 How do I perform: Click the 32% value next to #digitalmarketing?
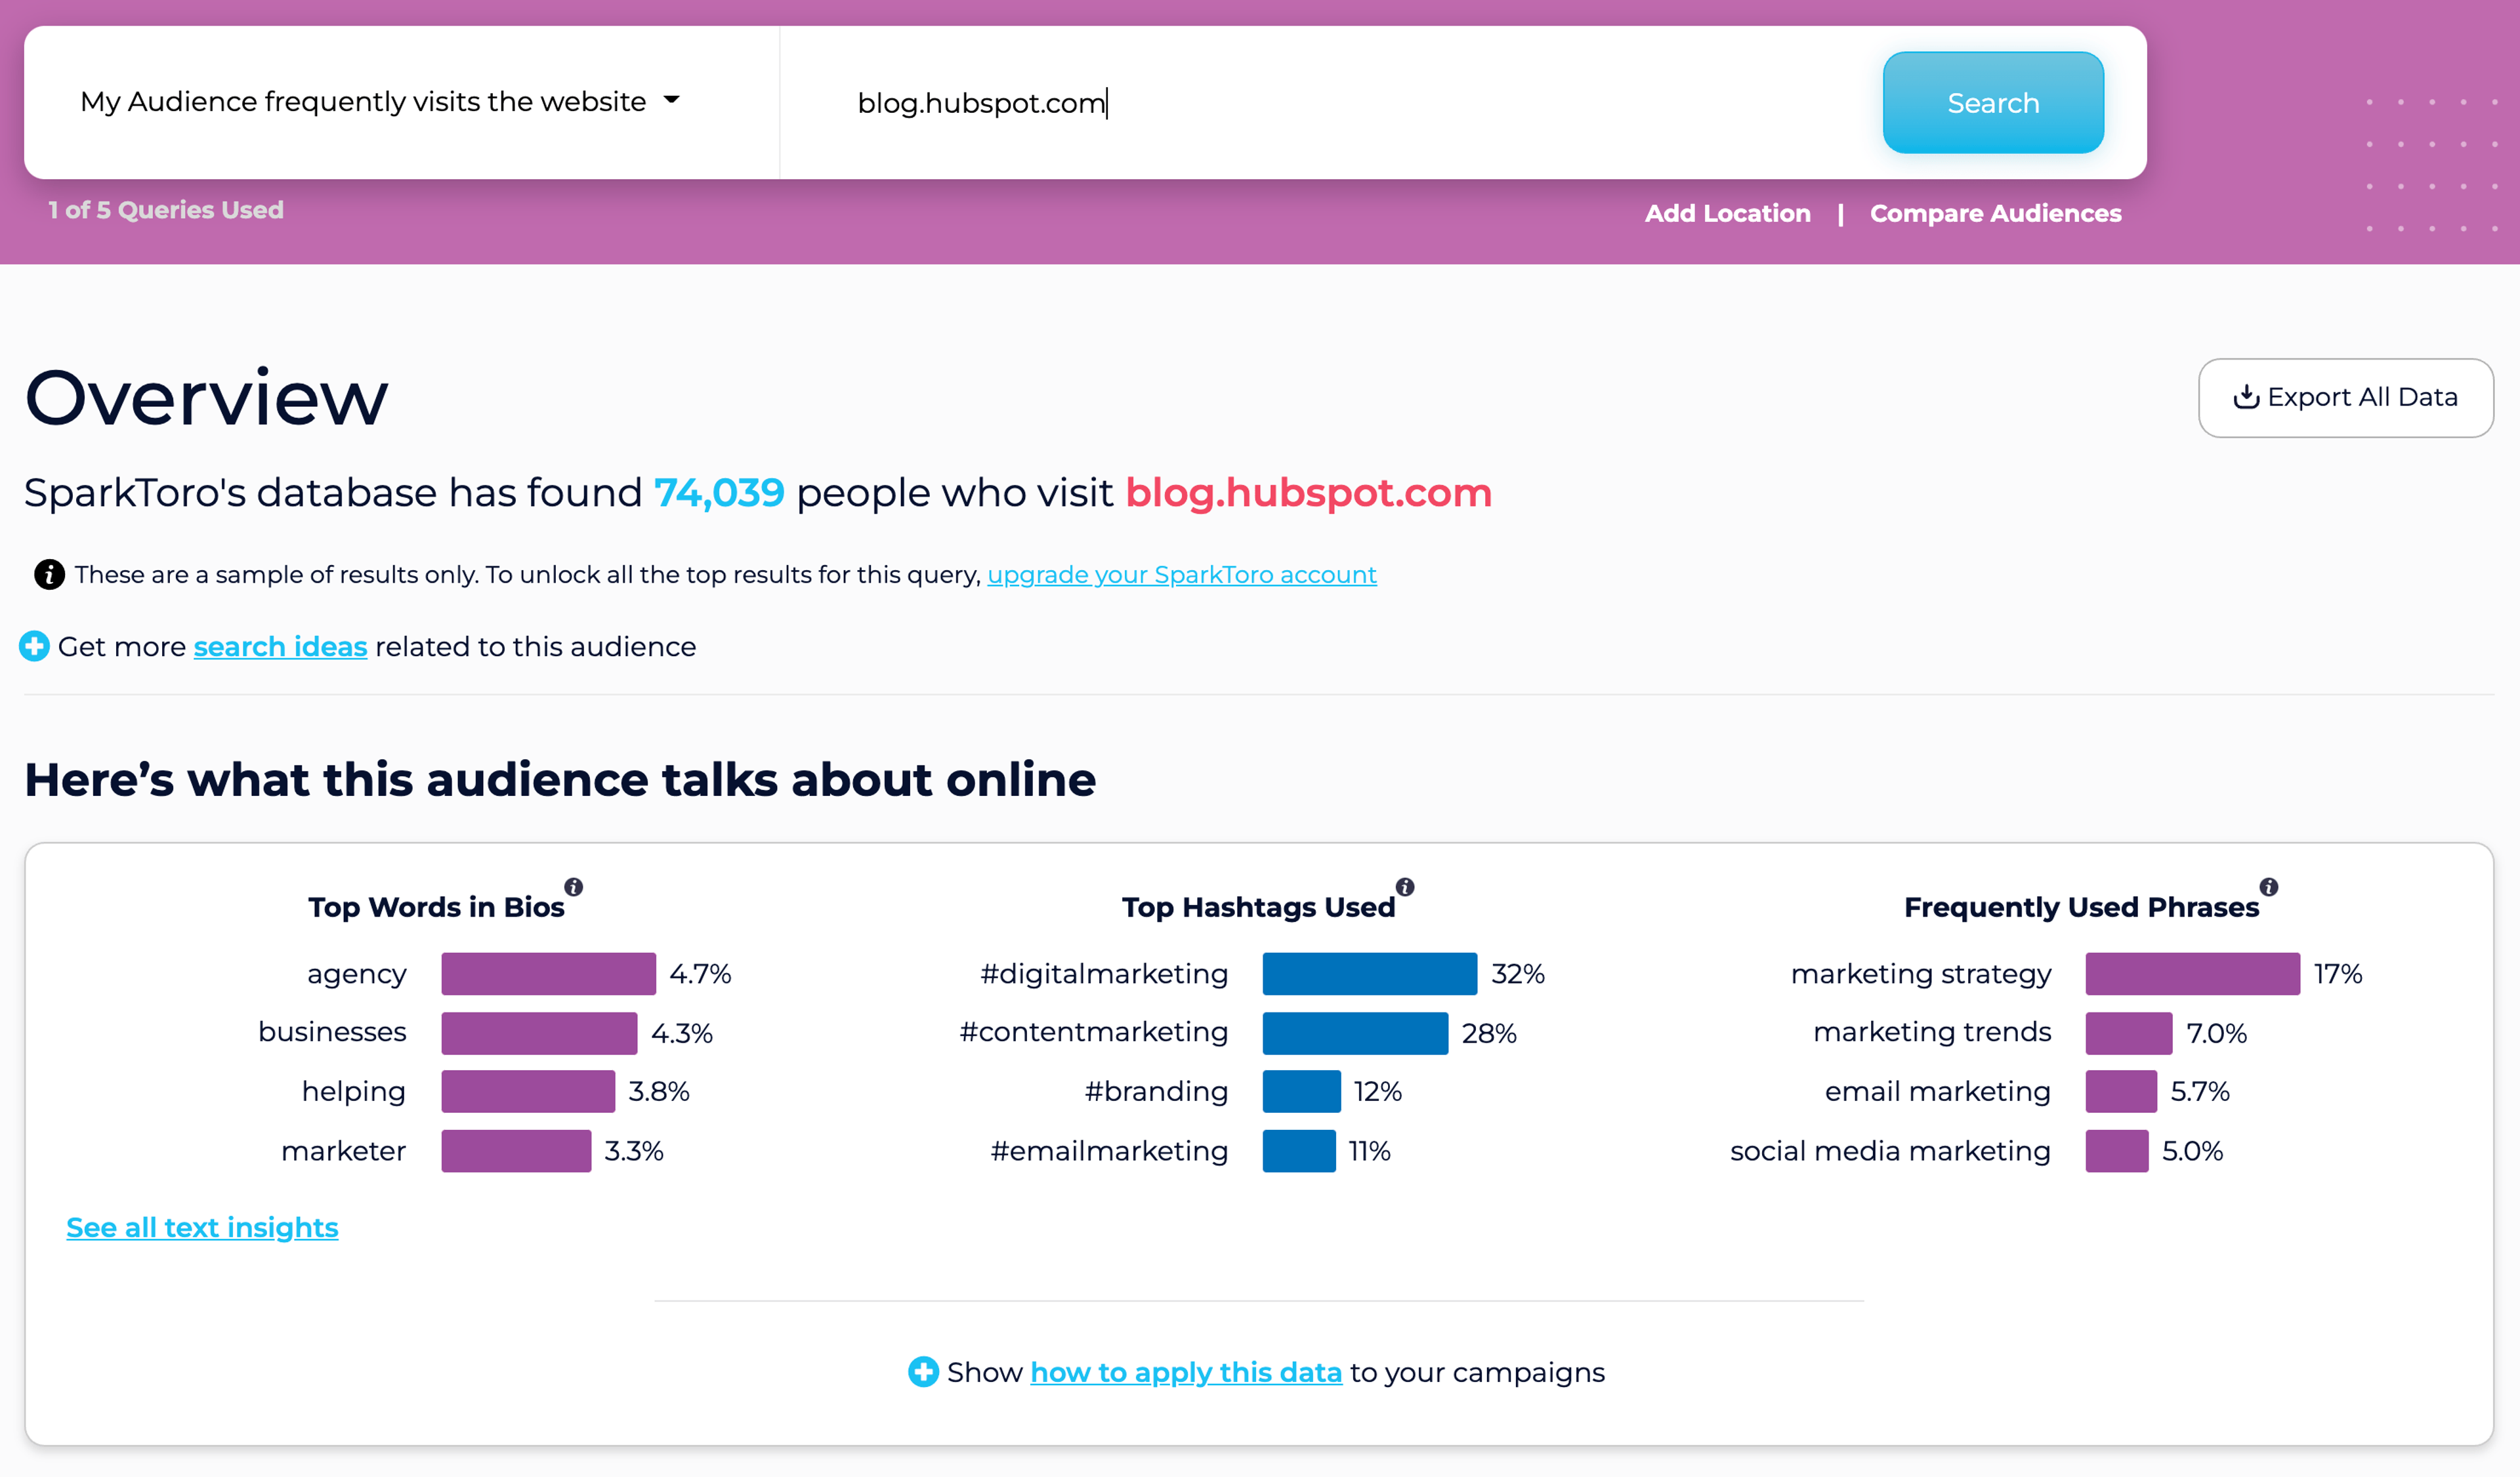click(x=1518, y=974)
